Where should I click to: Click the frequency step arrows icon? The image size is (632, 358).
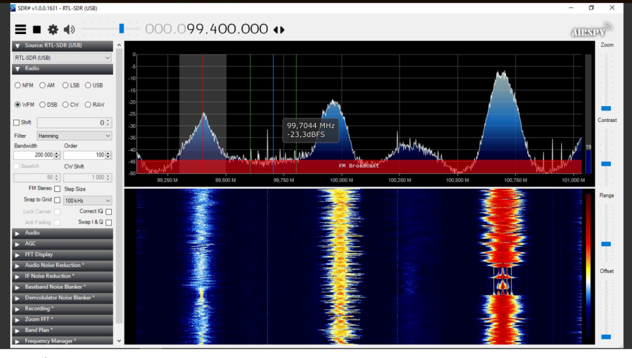pos(279,30)
